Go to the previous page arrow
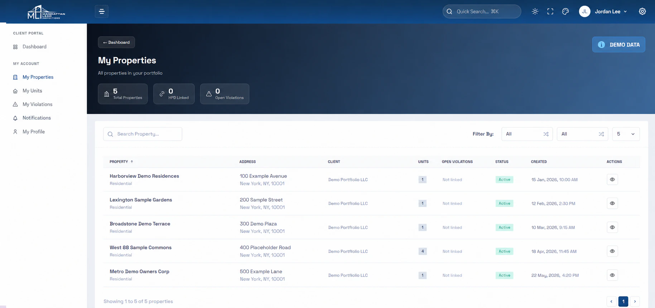655x308 pixels. [611, 302]
